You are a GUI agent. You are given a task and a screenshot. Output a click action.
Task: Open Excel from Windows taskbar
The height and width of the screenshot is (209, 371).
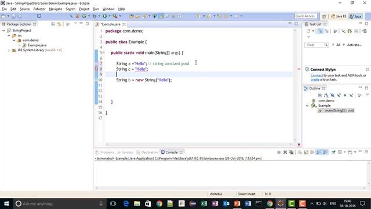tap(204, 203)
